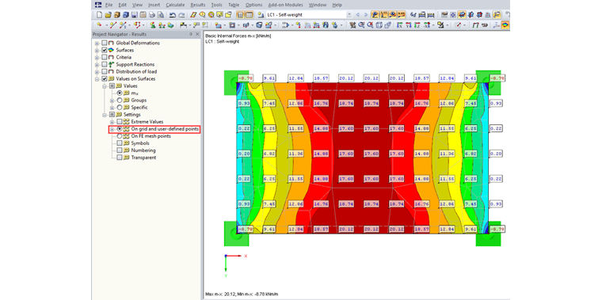Toggle the Project Navigator panel icon
The height and width of the screenshot is (300, 602).
pos(240,15)
